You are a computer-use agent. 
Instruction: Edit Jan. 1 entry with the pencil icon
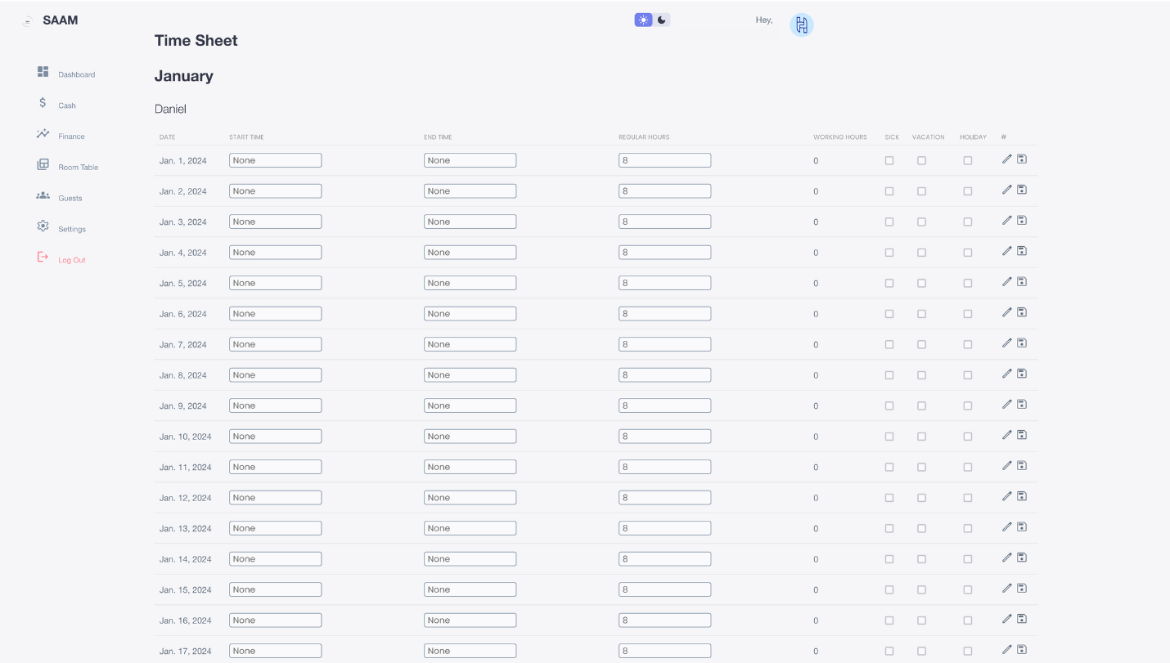1006,159
